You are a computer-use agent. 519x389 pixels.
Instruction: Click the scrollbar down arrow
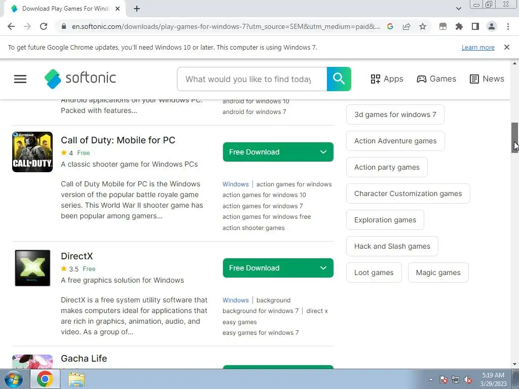[x=515, y=365]
